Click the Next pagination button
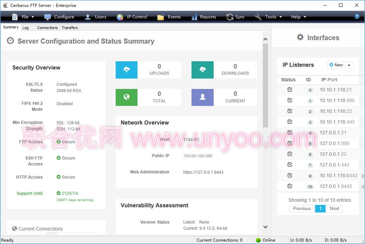The height and width of the screenshot is (244, 365). click(x=334, y=208)
